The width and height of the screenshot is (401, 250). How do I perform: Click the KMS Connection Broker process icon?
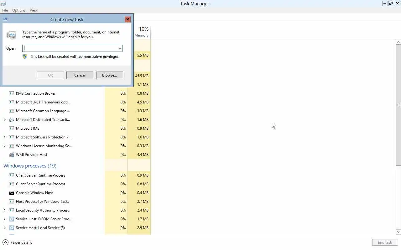12,93
